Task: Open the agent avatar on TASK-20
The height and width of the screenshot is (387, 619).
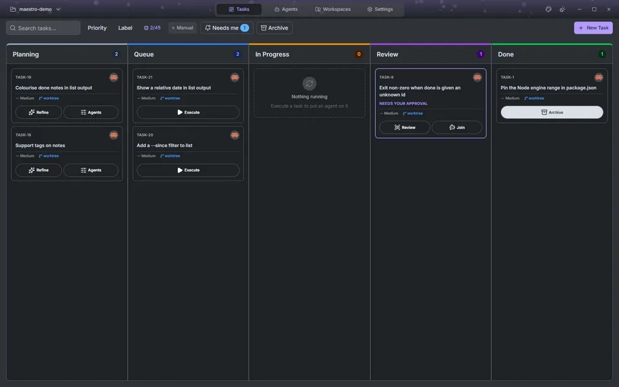Action: click(235, 135)
